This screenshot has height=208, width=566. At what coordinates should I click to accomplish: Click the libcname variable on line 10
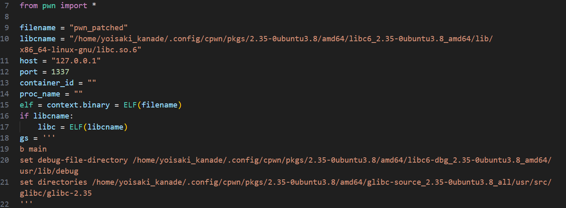point(38,39)
